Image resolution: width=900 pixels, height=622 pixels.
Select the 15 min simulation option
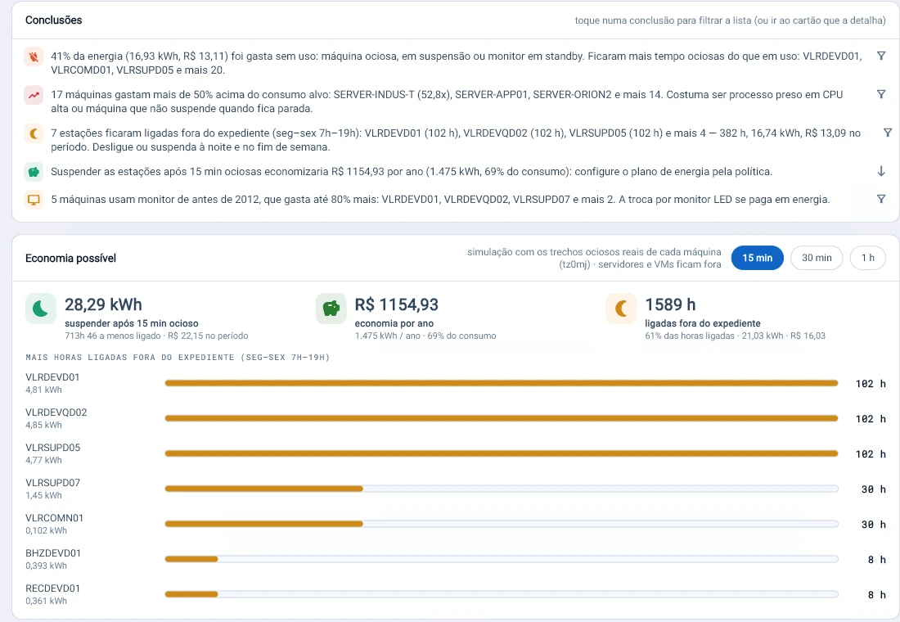click(x=757, y=258)
